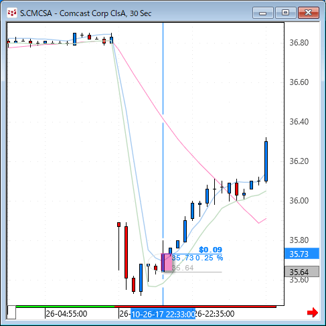This screenshot has width=326, height=326.
Task: Click the 26-04:55:00 time axis label
Action: 66,314
